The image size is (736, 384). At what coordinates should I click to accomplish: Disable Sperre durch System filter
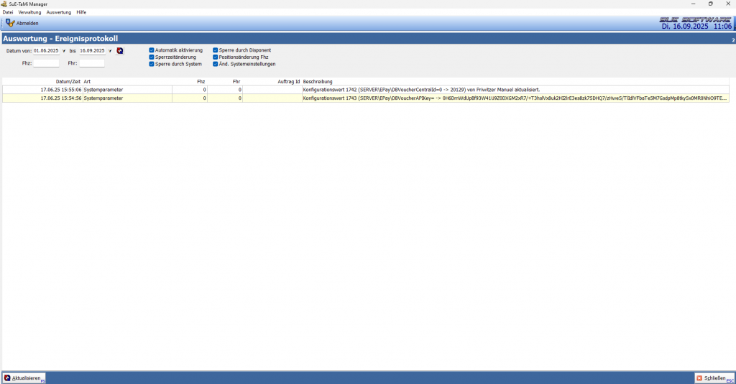pyautogui.click(x=152, y=64)
